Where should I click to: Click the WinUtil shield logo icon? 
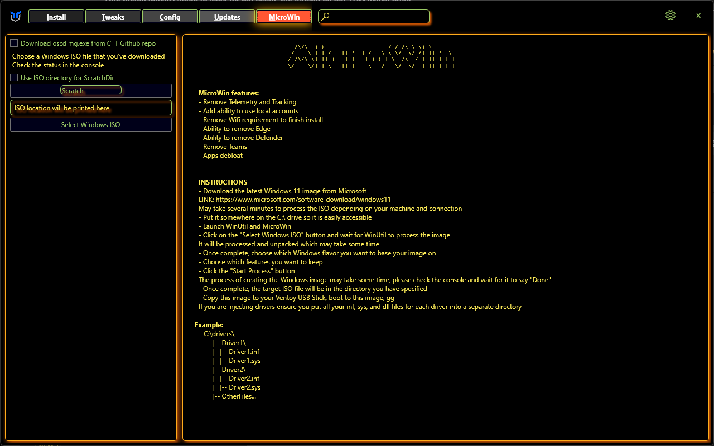pyautogui.click(x=15, y=17)
